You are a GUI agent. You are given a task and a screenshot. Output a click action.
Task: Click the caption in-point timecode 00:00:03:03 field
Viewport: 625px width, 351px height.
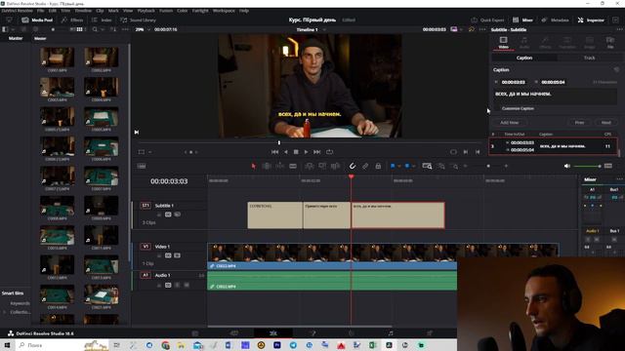pos(513,82)
